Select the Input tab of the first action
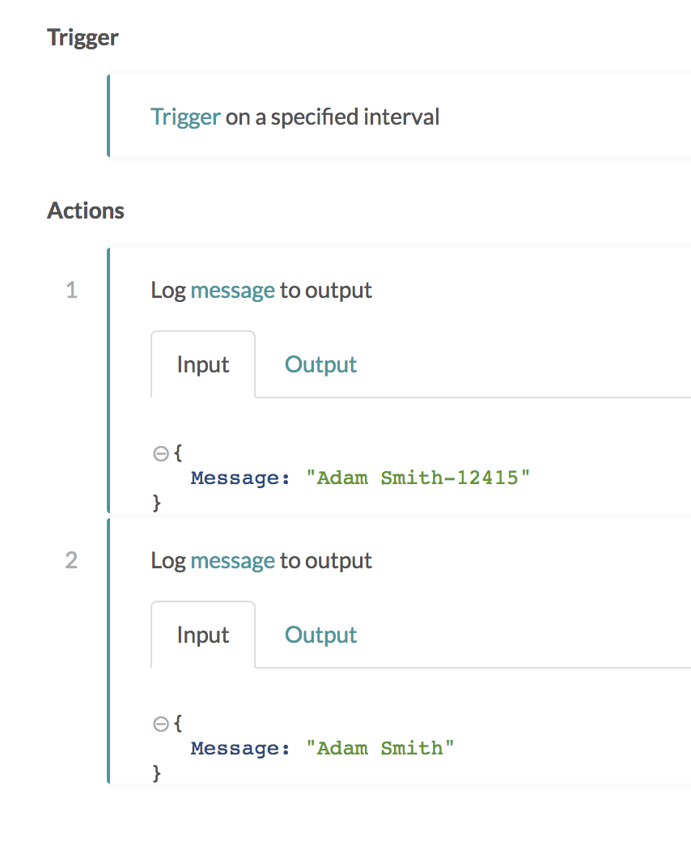Image resolution: width=691 pixels, height=850 pixels. pyautogui.click(x=202, y=364)
